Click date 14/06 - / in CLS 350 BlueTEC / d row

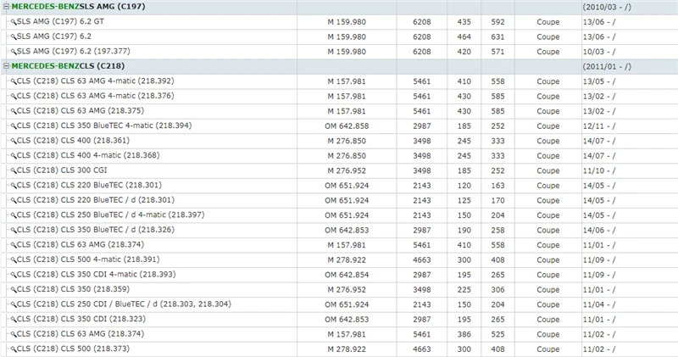tap(599, 230)
